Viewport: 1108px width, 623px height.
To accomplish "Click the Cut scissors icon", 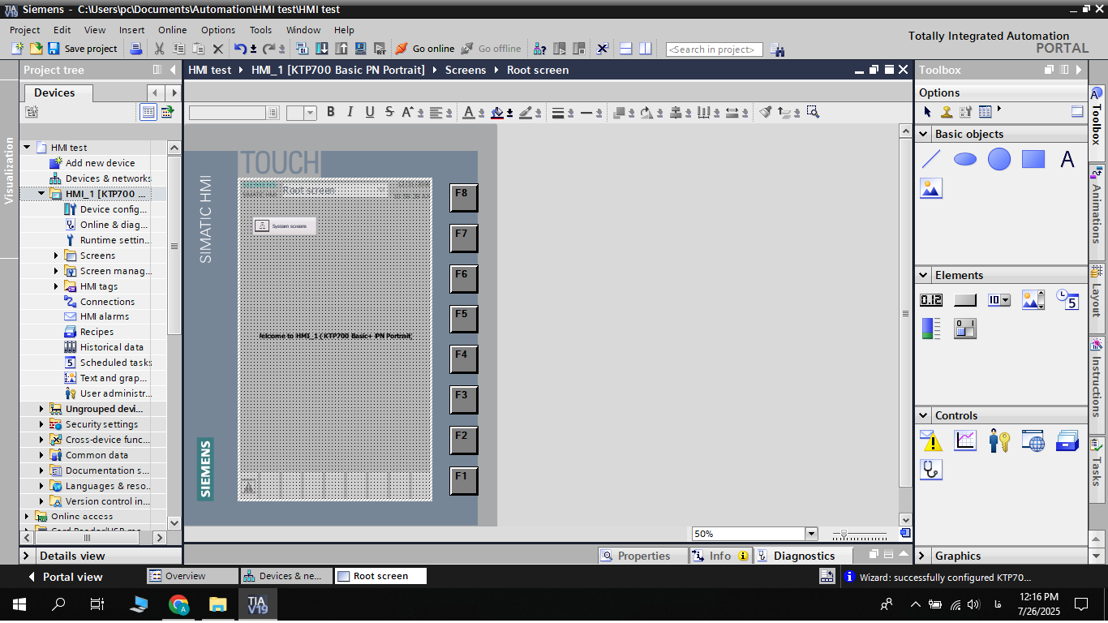I will pos(159,49).
